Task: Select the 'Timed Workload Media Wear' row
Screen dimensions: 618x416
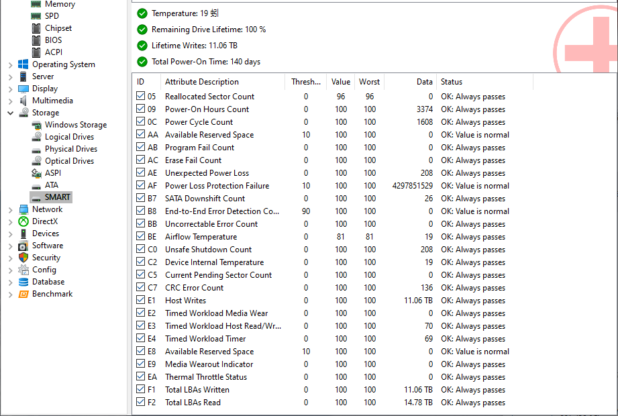Action: coord(333,313)
